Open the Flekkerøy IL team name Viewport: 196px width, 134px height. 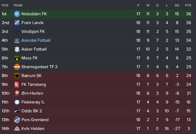click(x=33, y=102)
